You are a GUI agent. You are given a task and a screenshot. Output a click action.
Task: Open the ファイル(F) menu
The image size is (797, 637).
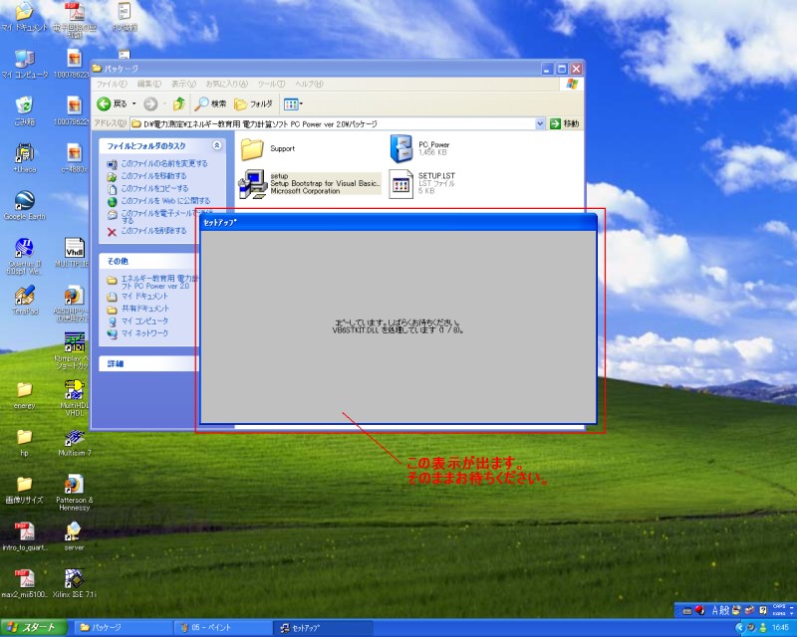pos(112,84)
